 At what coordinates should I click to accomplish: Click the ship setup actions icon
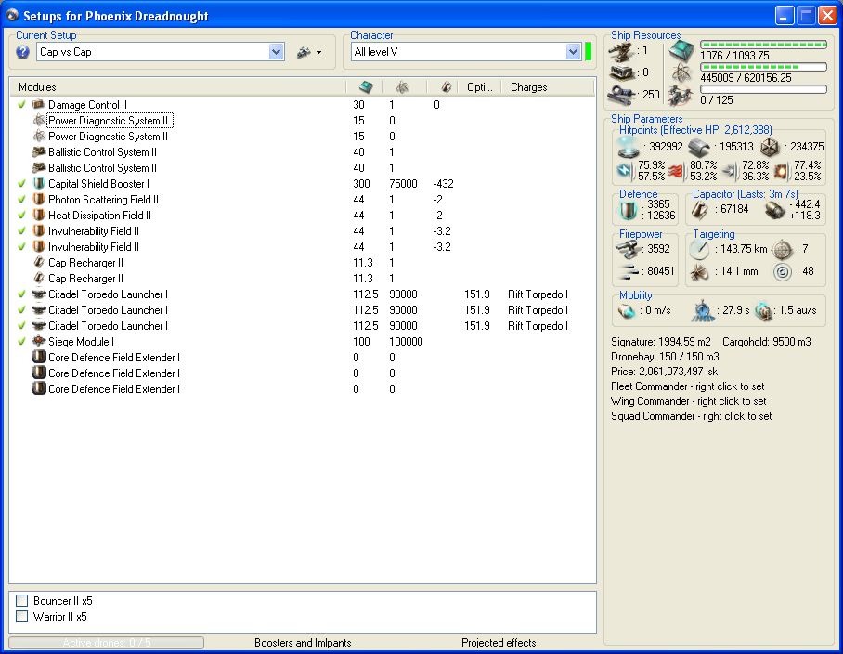(303, 53)
